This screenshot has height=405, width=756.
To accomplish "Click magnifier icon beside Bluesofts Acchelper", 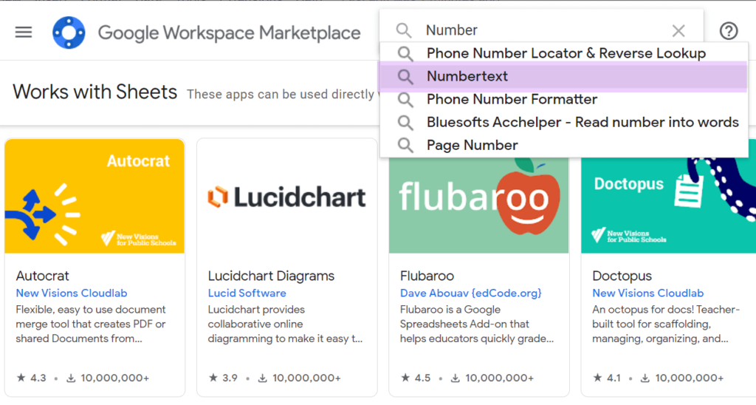I will tap(405, 123).
